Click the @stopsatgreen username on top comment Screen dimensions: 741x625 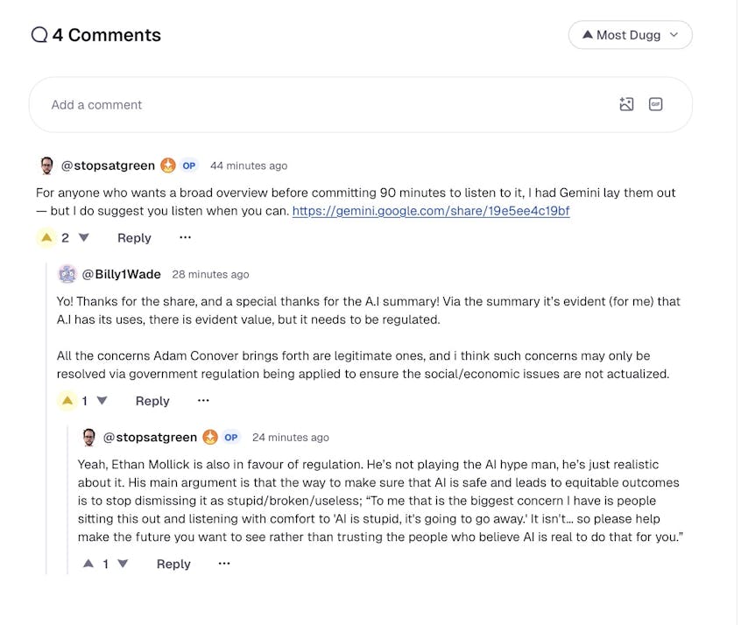pos(108,165)
